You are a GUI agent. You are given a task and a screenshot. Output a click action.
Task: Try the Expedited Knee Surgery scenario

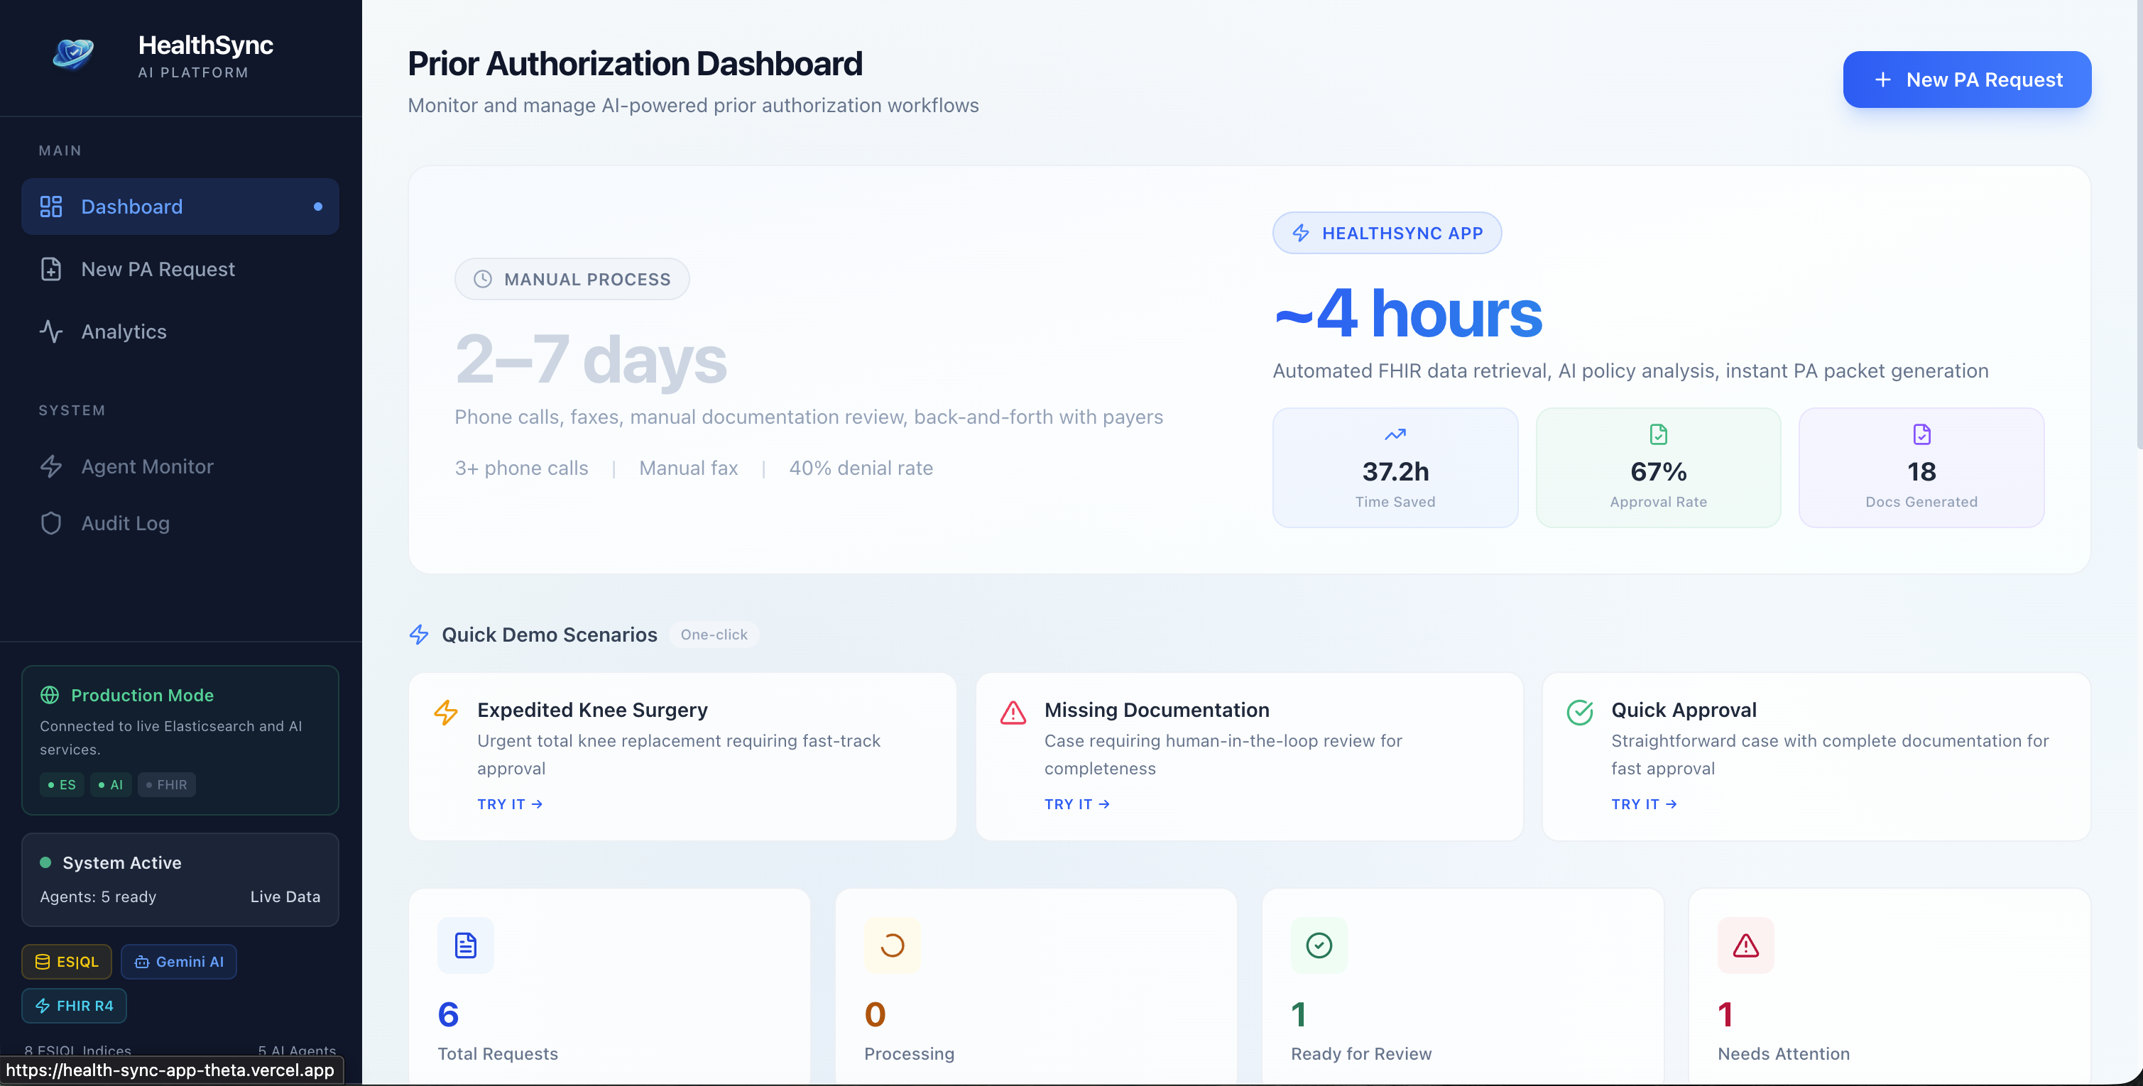coord(509,804)
